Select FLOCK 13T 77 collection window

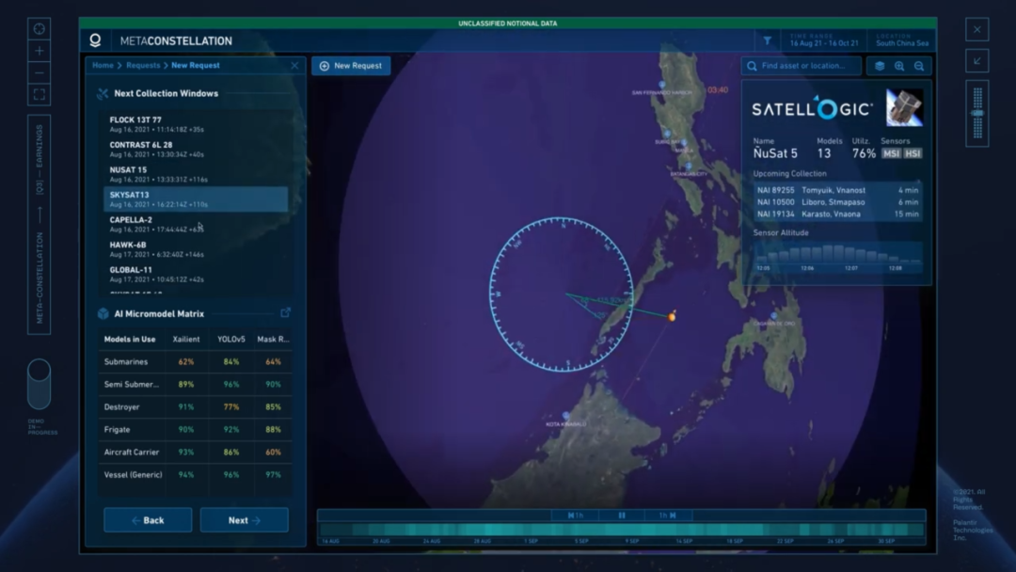[196, 124]
